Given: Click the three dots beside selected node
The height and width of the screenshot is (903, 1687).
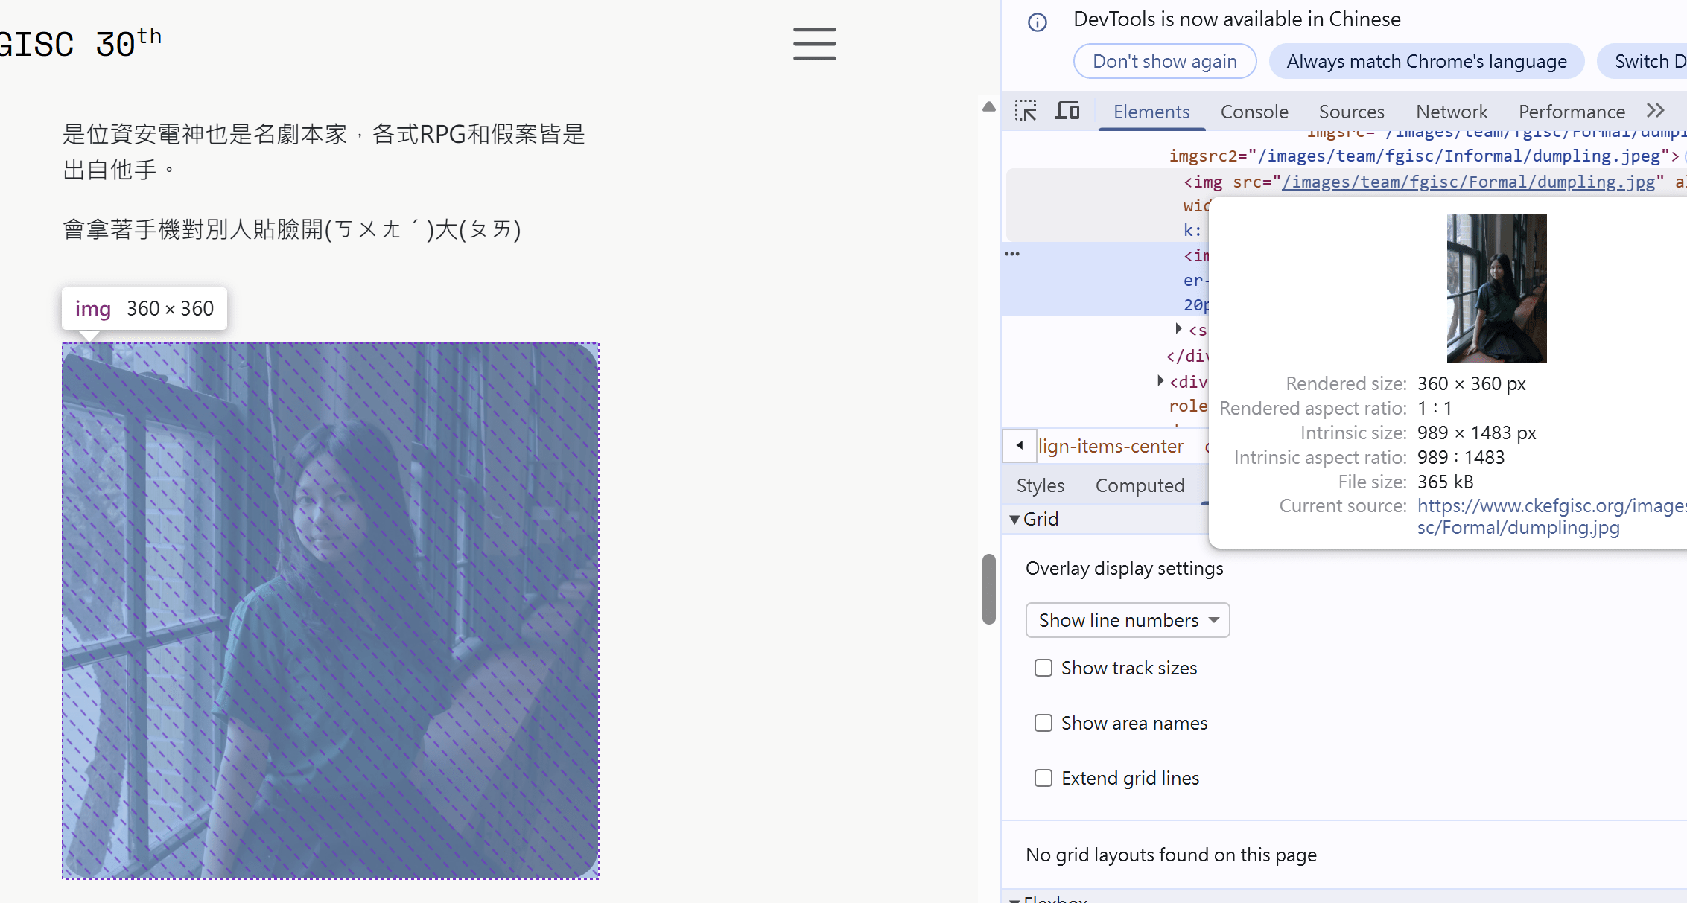Looking at the screenshot, I should point(1012,255).
